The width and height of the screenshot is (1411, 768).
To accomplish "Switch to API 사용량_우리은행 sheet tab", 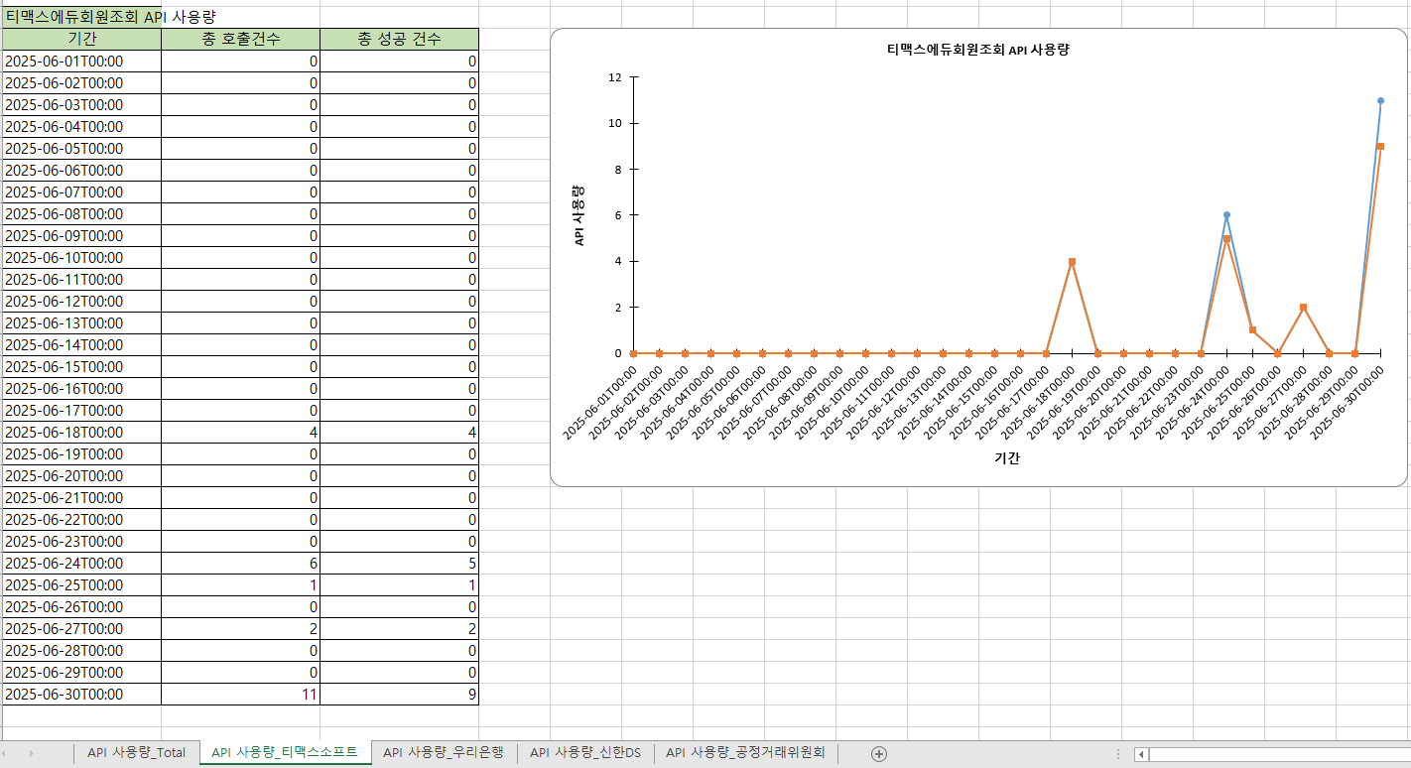I will (x=444, y=753).
